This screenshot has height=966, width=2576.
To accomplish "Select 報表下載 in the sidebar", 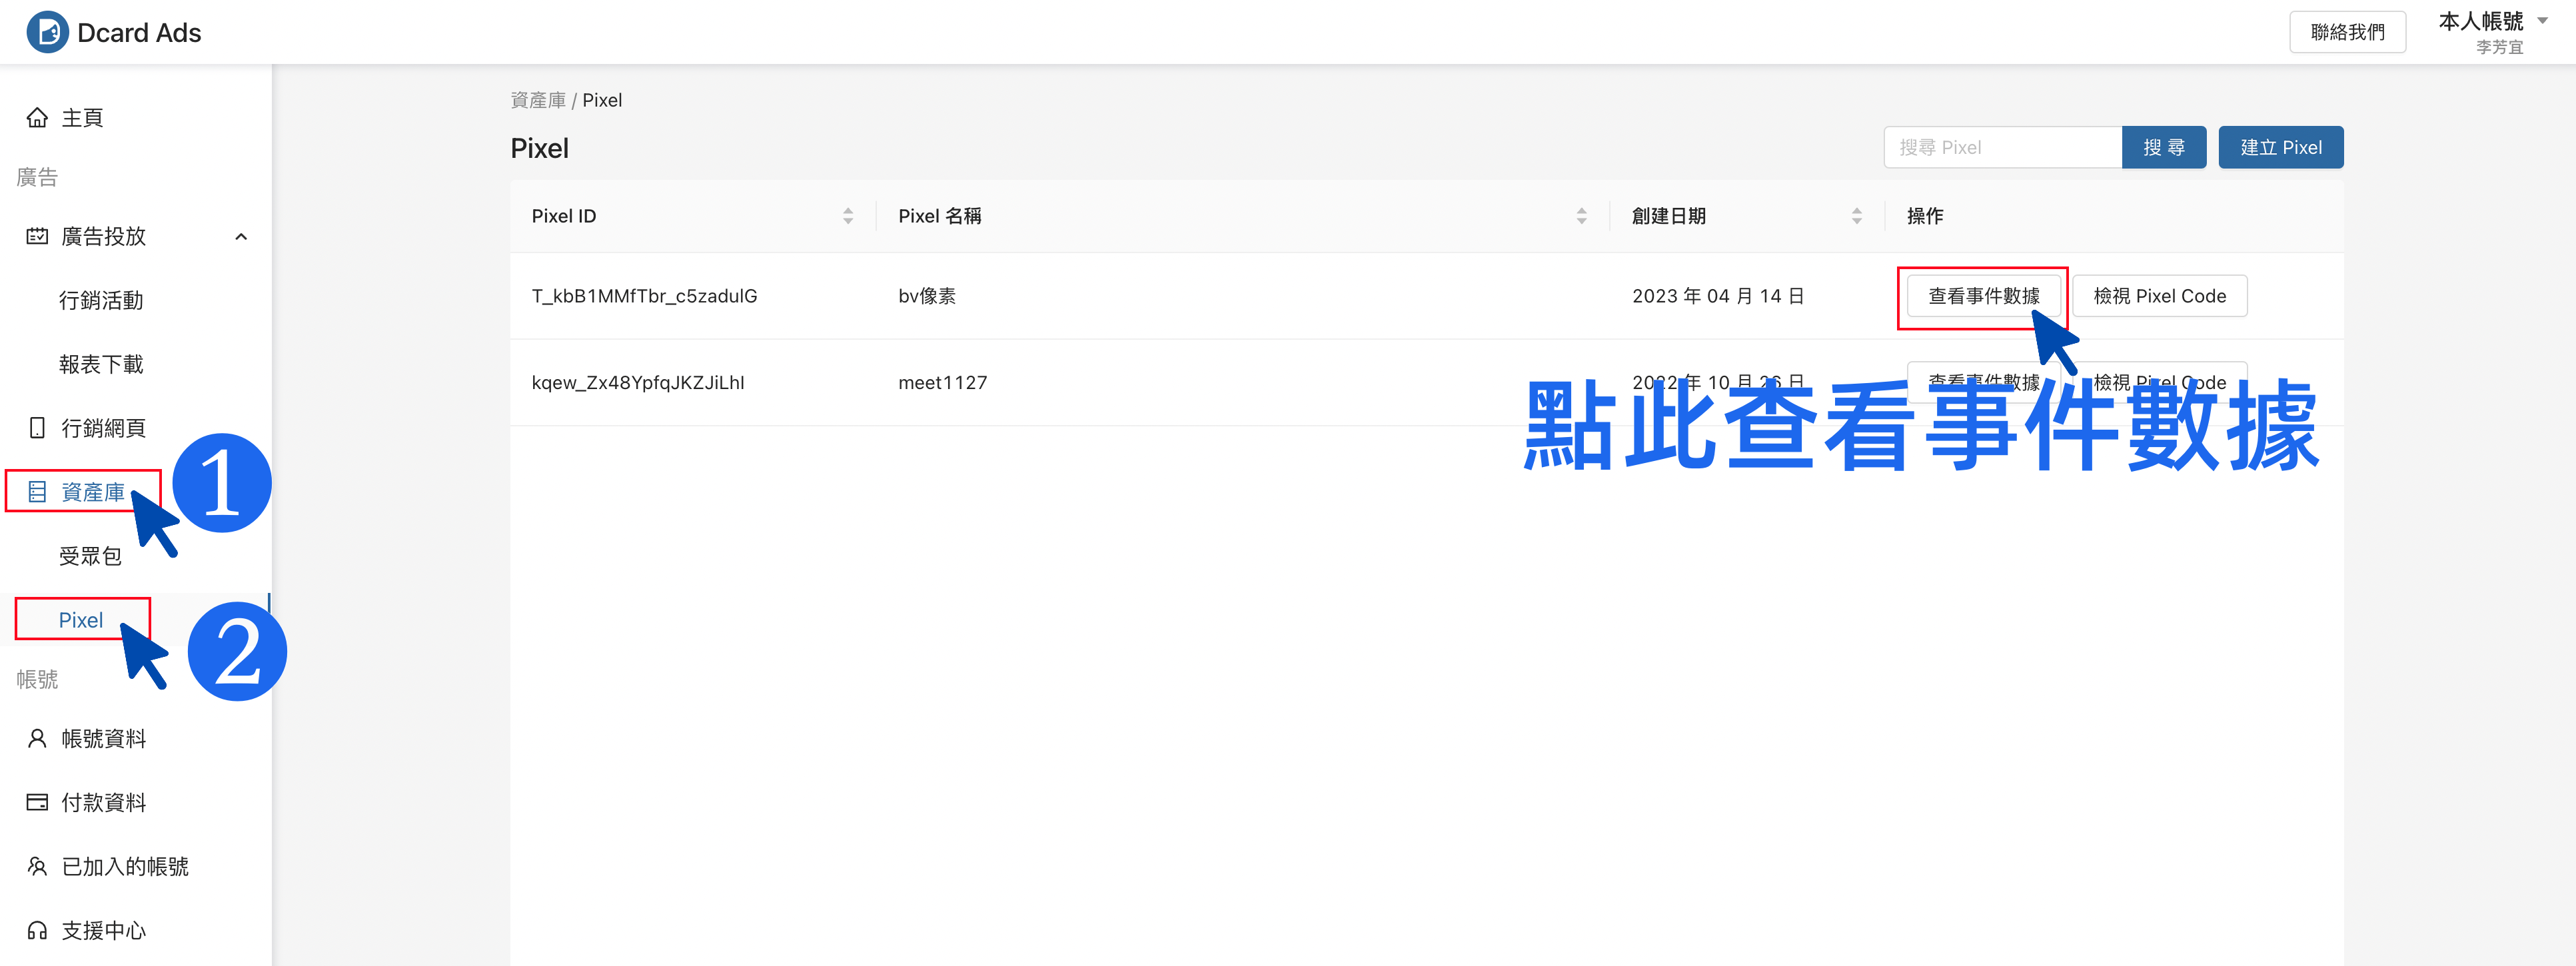I will click(102, 364).
